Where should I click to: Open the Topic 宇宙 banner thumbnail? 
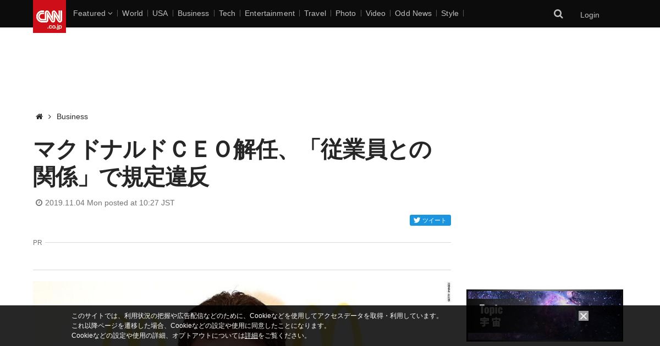pos(544,315)
